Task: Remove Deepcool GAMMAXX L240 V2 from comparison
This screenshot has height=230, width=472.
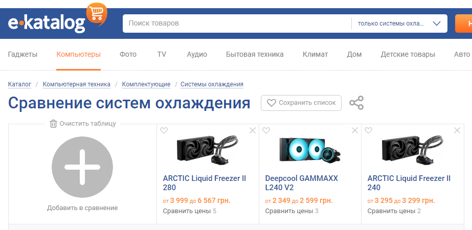Action: pos(355,130)
